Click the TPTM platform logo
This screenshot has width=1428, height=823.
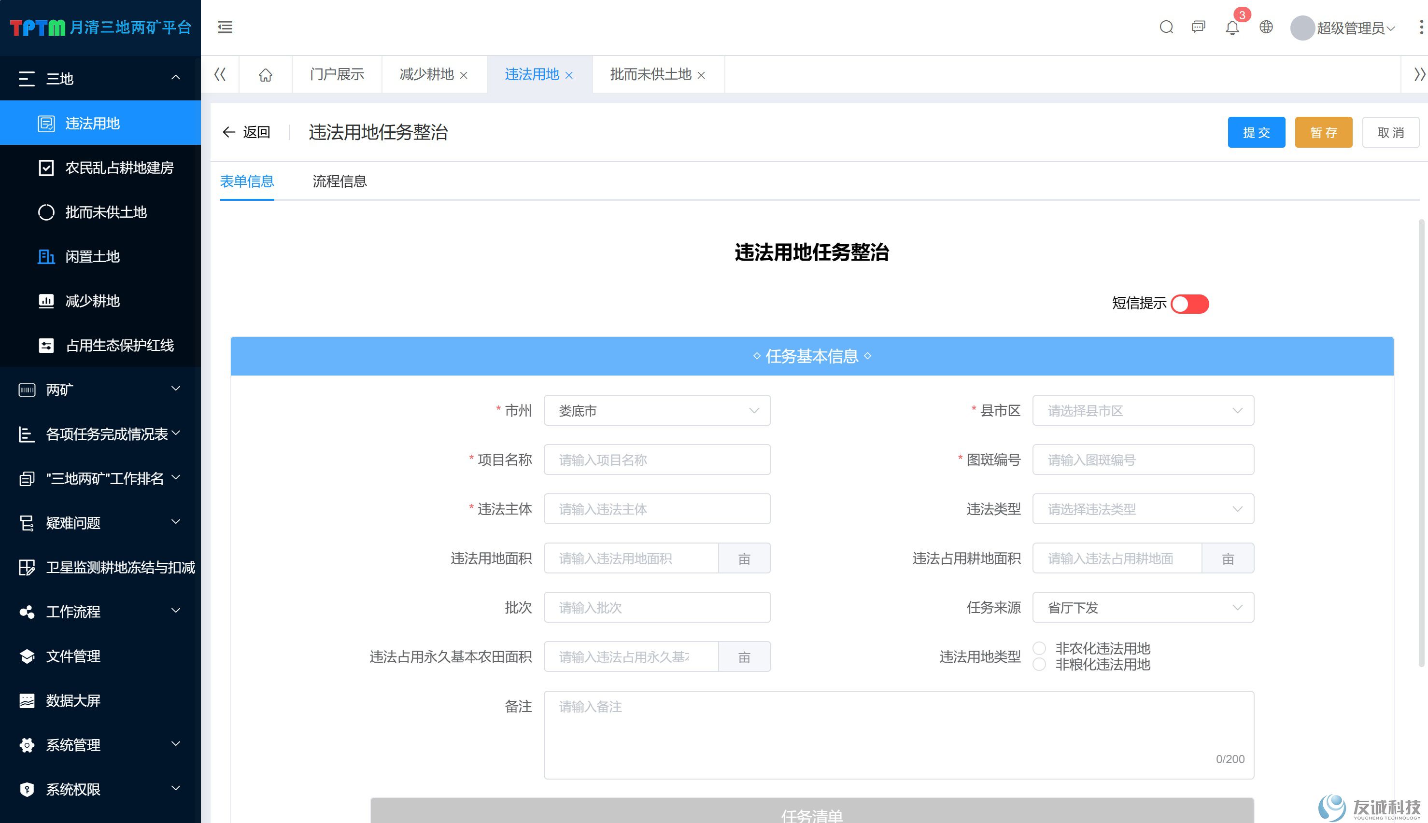(x=100, y=27)
